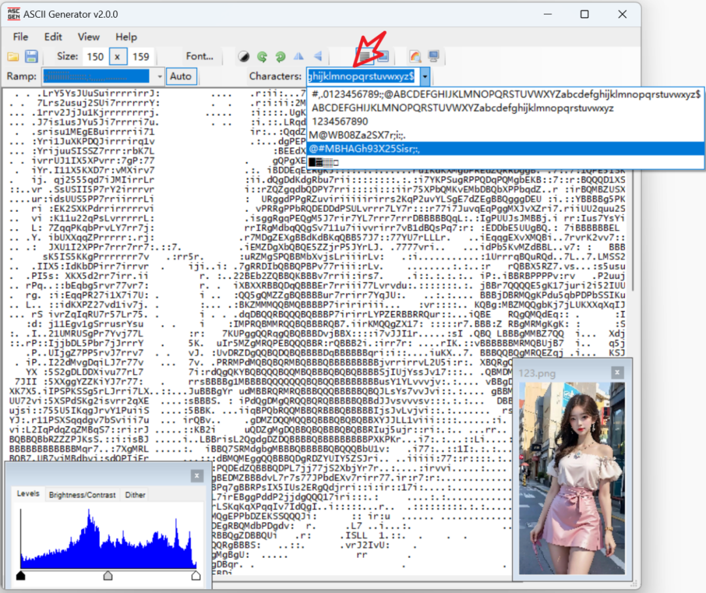Screen dimensions: 706x593
Task: Click the Auto ramp button
Action: click(x=180, y=76)
